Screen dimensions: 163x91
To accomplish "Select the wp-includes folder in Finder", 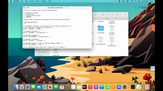I will tap(101, 28).
